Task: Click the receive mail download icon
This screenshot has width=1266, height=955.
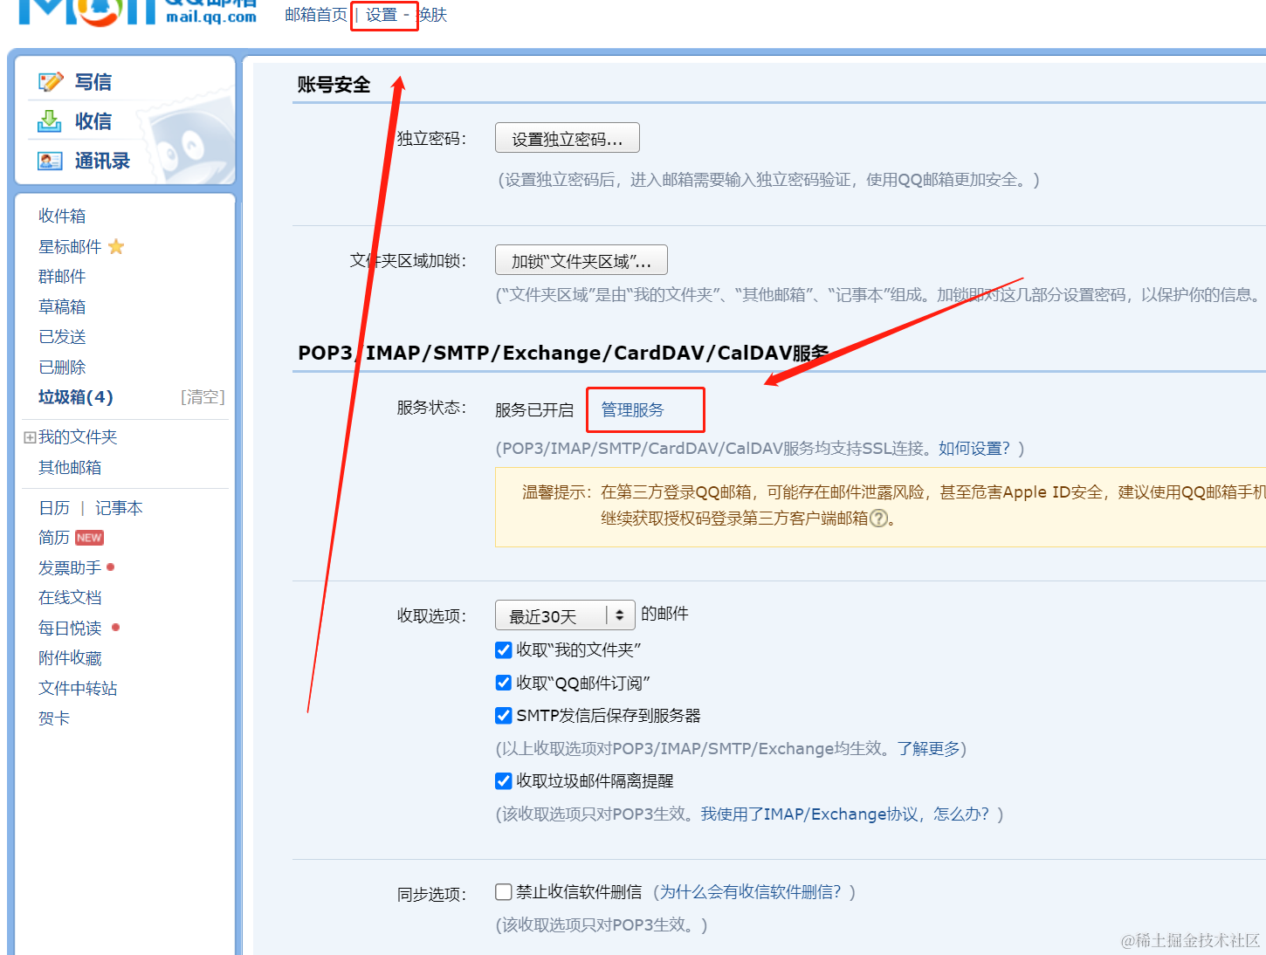Action: (x=50, y=121)
